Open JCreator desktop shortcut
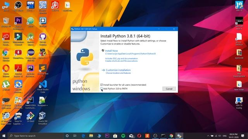 [43, 7]
